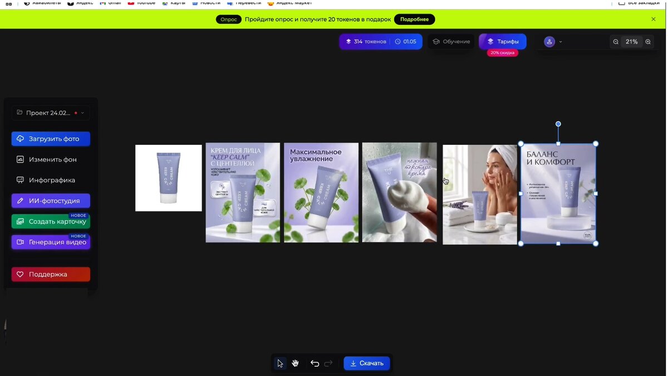Viewport: 668px width, 376px height.
Task: Click the 21% zoom value
Action: tap(632, 42)
